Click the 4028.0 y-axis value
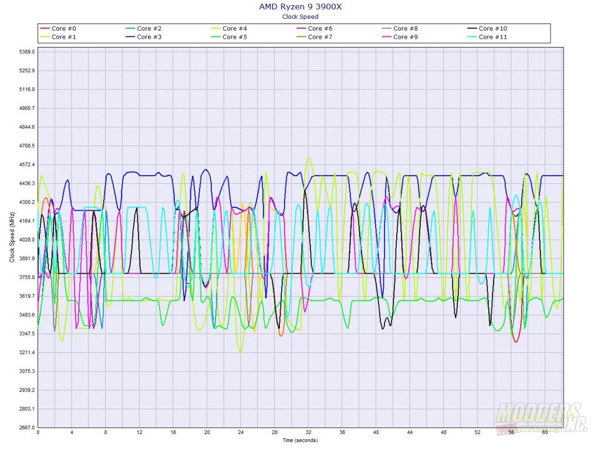 [27, 240]
